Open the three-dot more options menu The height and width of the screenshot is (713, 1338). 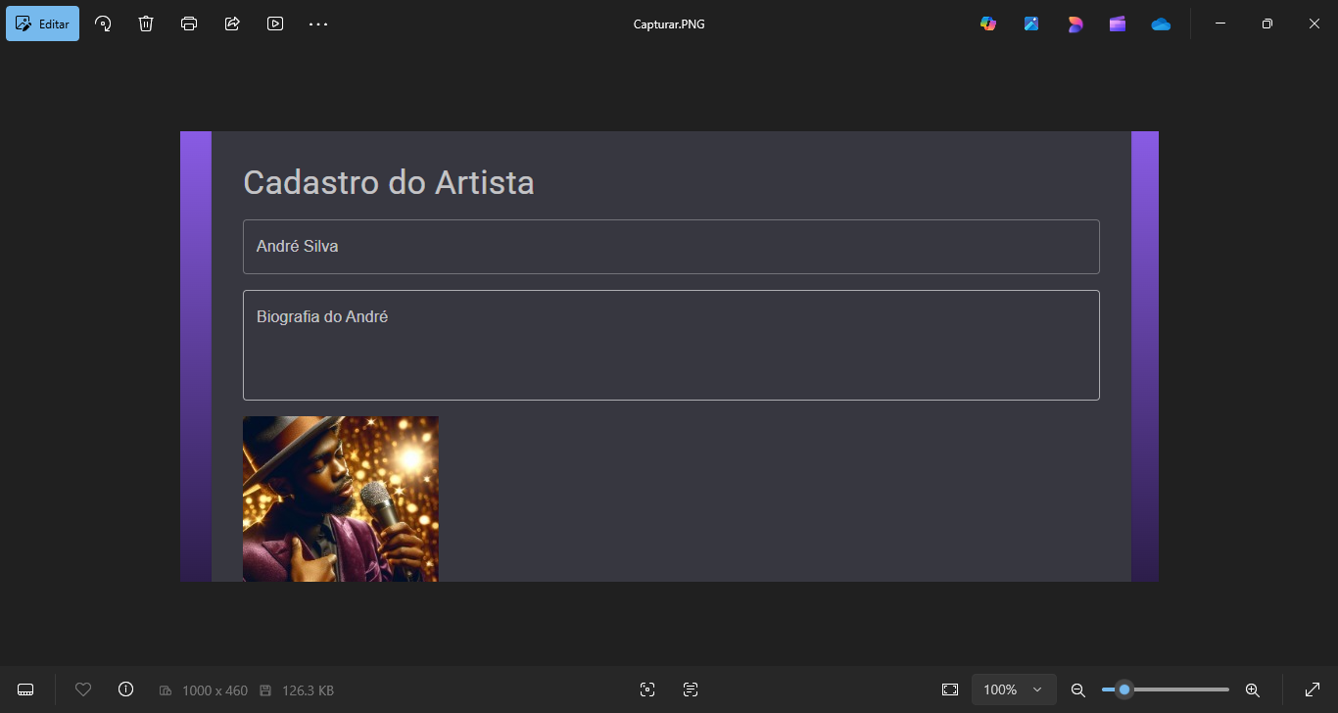point(318,24)
